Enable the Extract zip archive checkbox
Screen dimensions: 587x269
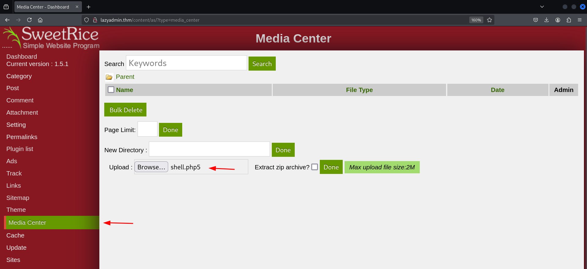tap(314, 167)
